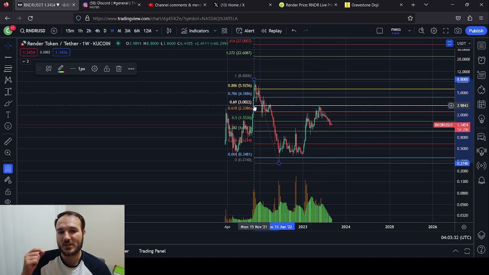Expand the bottom panel with the up chevron

tap(455, 251)
